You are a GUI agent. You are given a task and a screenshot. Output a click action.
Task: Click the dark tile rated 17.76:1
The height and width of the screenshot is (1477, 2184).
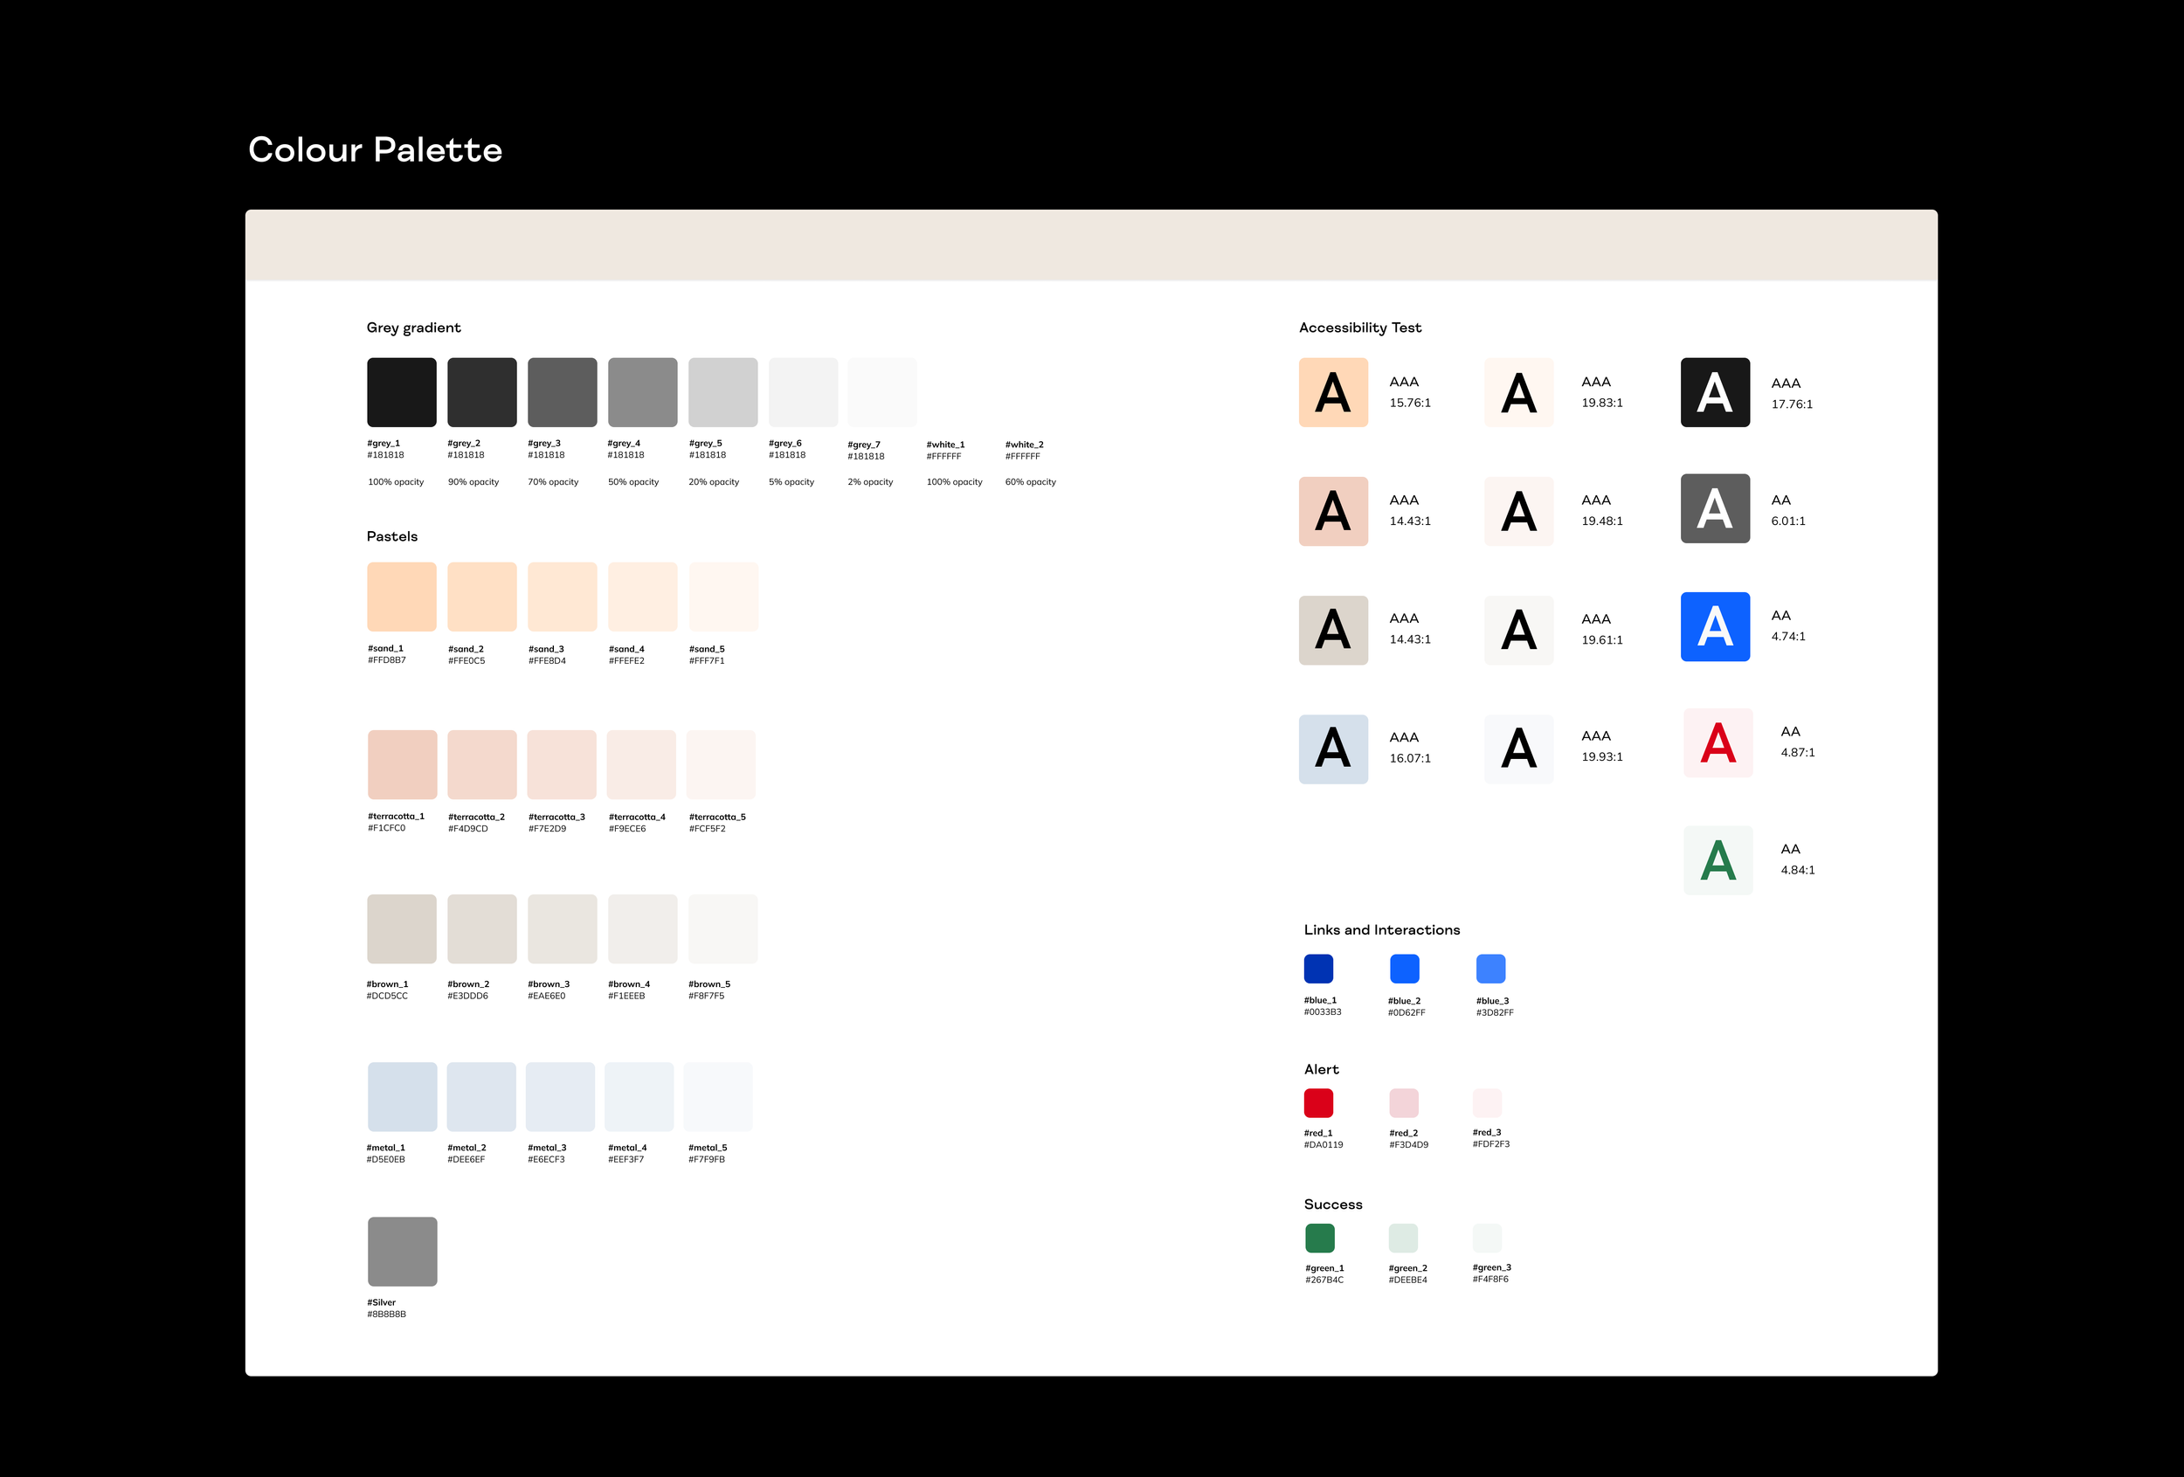click(x=1715, y=393)
